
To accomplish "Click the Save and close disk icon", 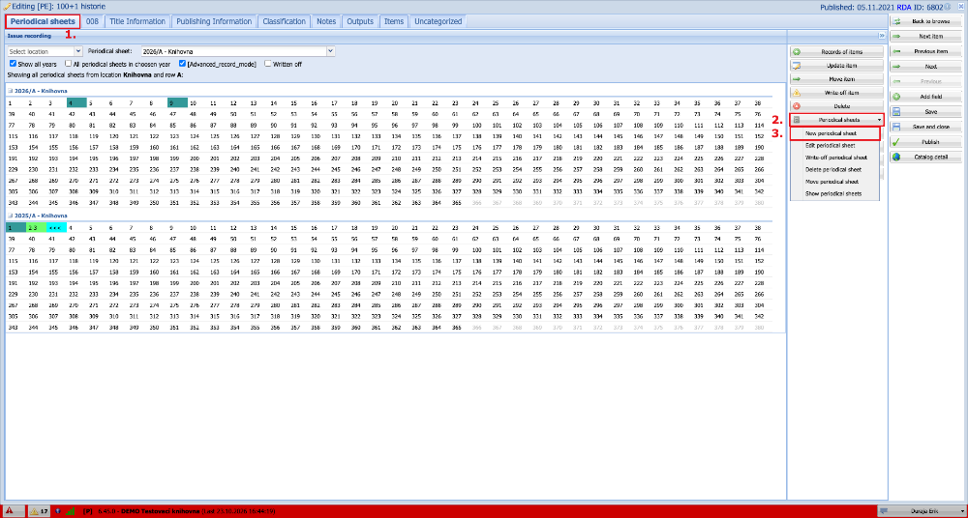I will [x=896, y=127].
